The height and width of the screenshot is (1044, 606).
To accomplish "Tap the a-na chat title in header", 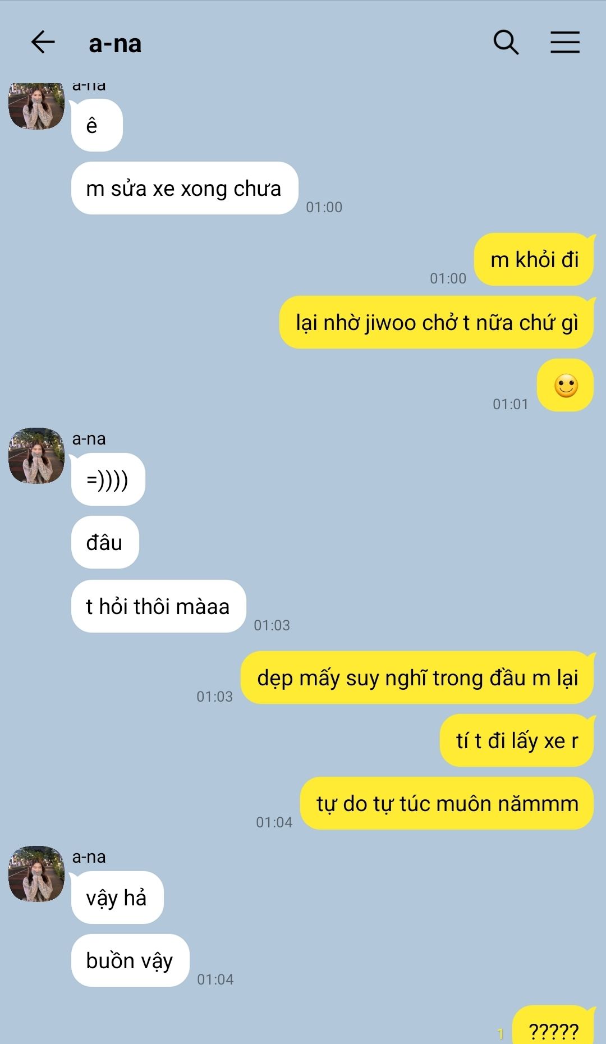I will (115, 43).
